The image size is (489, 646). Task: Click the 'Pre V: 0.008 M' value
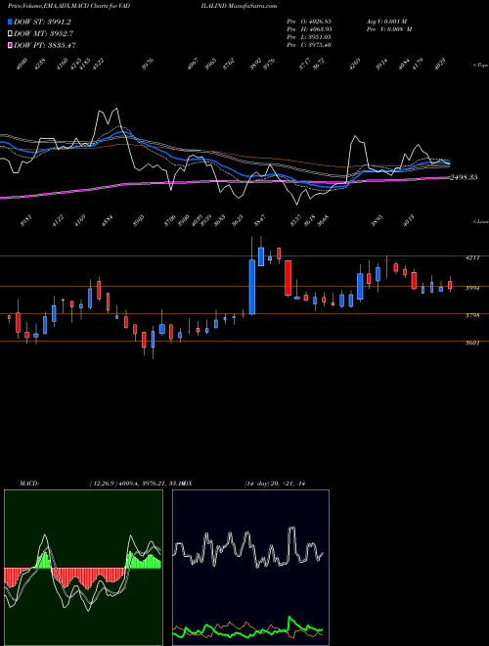pos(388,29)
